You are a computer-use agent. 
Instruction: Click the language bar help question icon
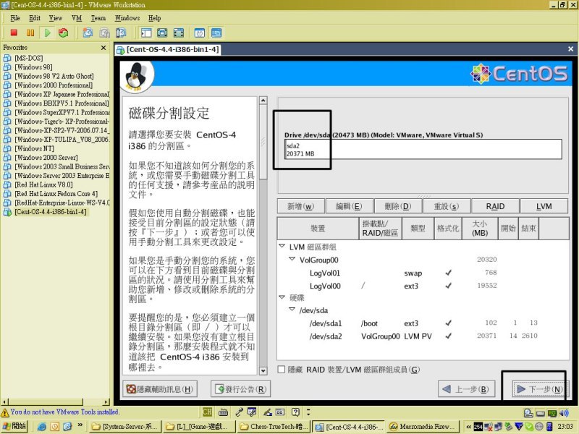tap(295, 412)
